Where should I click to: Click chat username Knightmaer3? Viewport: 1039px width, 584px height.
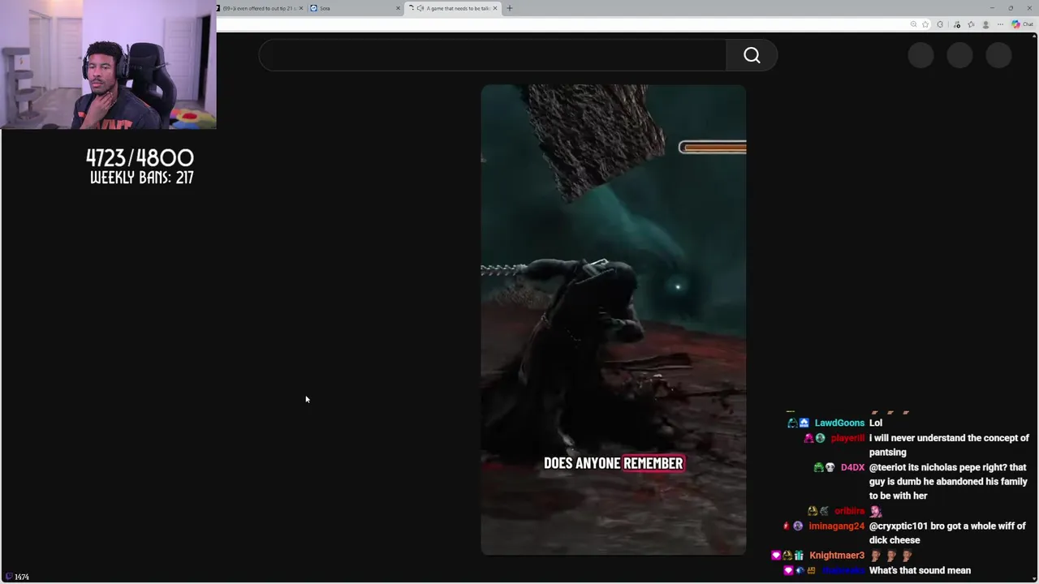[x=837, y=556]
